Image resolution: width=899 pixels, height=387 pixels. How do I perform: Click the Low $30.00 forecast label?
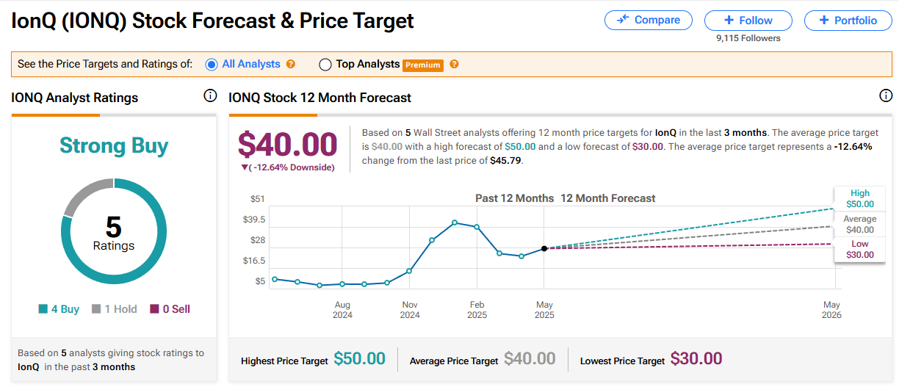click(x=859, y=249)
